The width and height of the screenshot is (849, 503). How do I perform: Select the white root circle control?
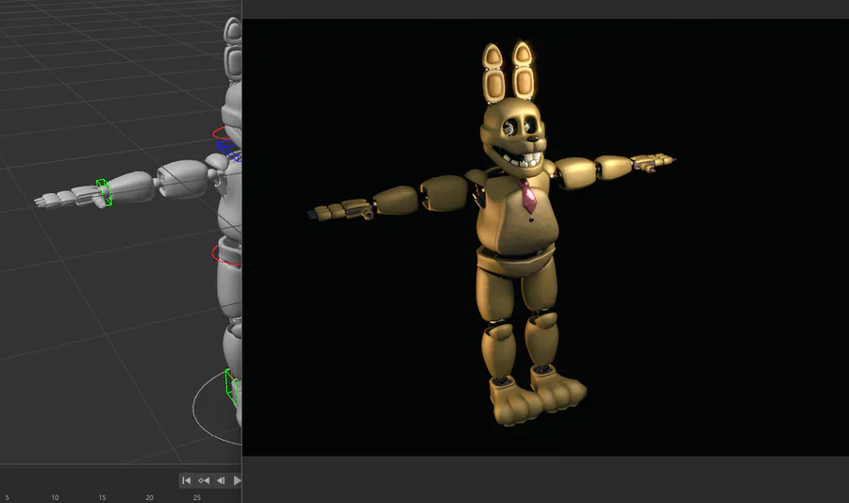coord(217,408)
